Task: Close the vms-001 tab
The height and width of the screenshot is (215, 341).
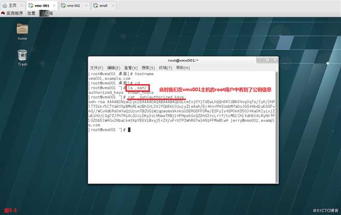Action: (54, 6)
